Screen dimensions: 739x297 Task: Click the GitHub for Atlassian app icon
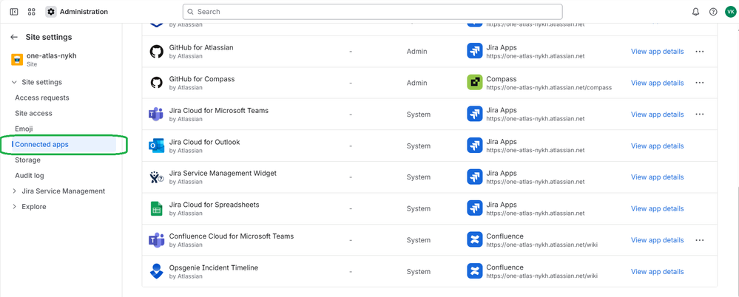click(x=156, y=52)
